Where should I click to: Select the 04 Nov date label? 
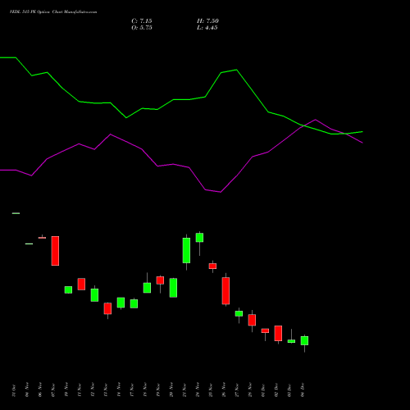tap(27, 389)
